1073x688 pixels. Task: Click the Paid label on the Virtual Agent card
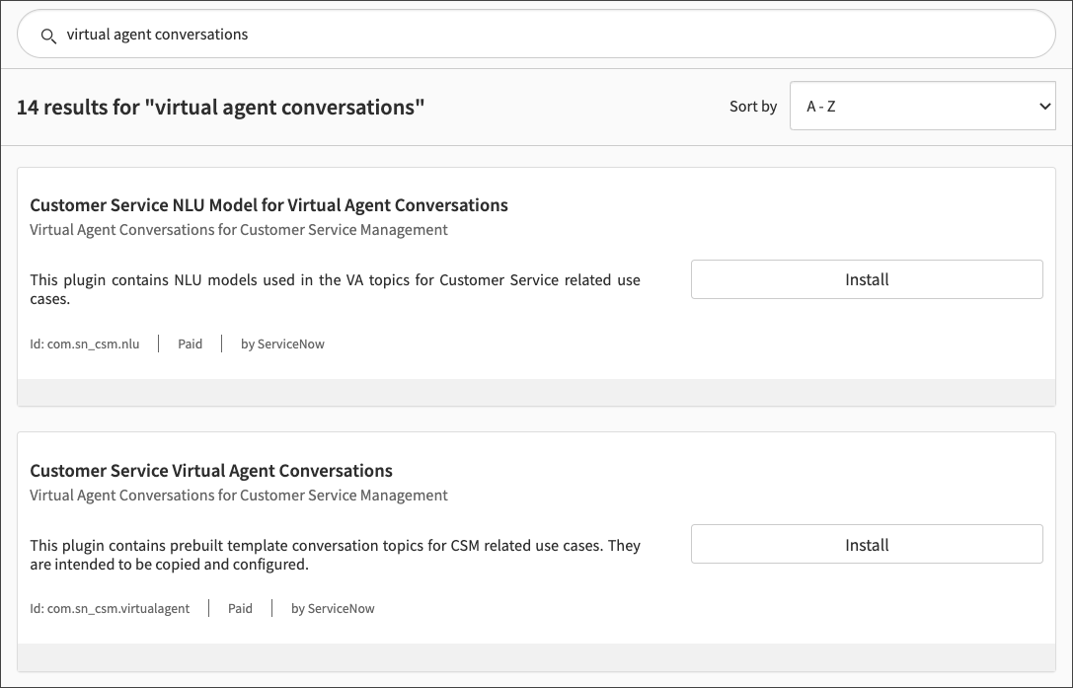(x=240, y=608)
